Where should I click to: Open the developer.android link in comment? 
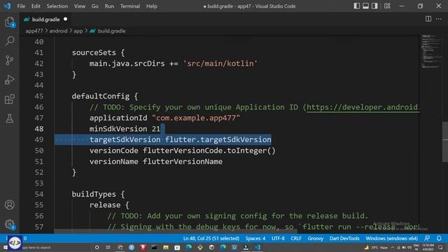click(363, 107)
